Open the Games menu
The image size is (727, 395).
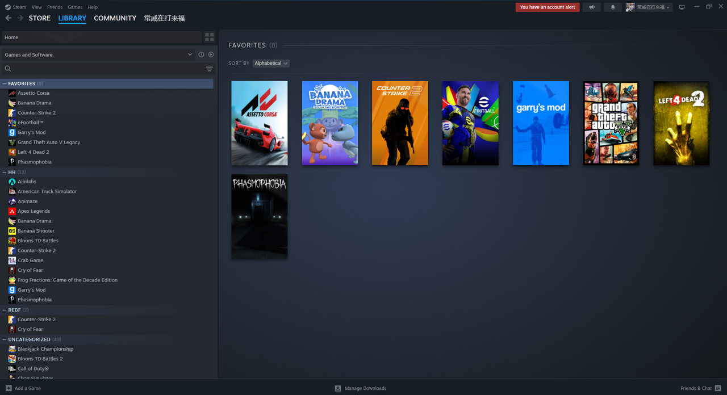tap(75, 7)
